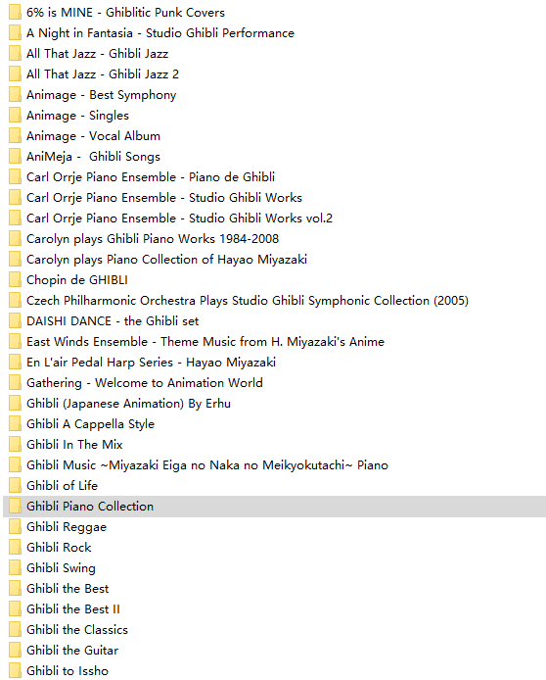Select "A Night in Fantasia - Studio Ghibli Performance"

[160, 32]
